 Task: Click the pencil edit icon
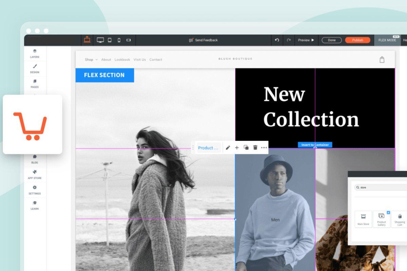click(228, 148)
